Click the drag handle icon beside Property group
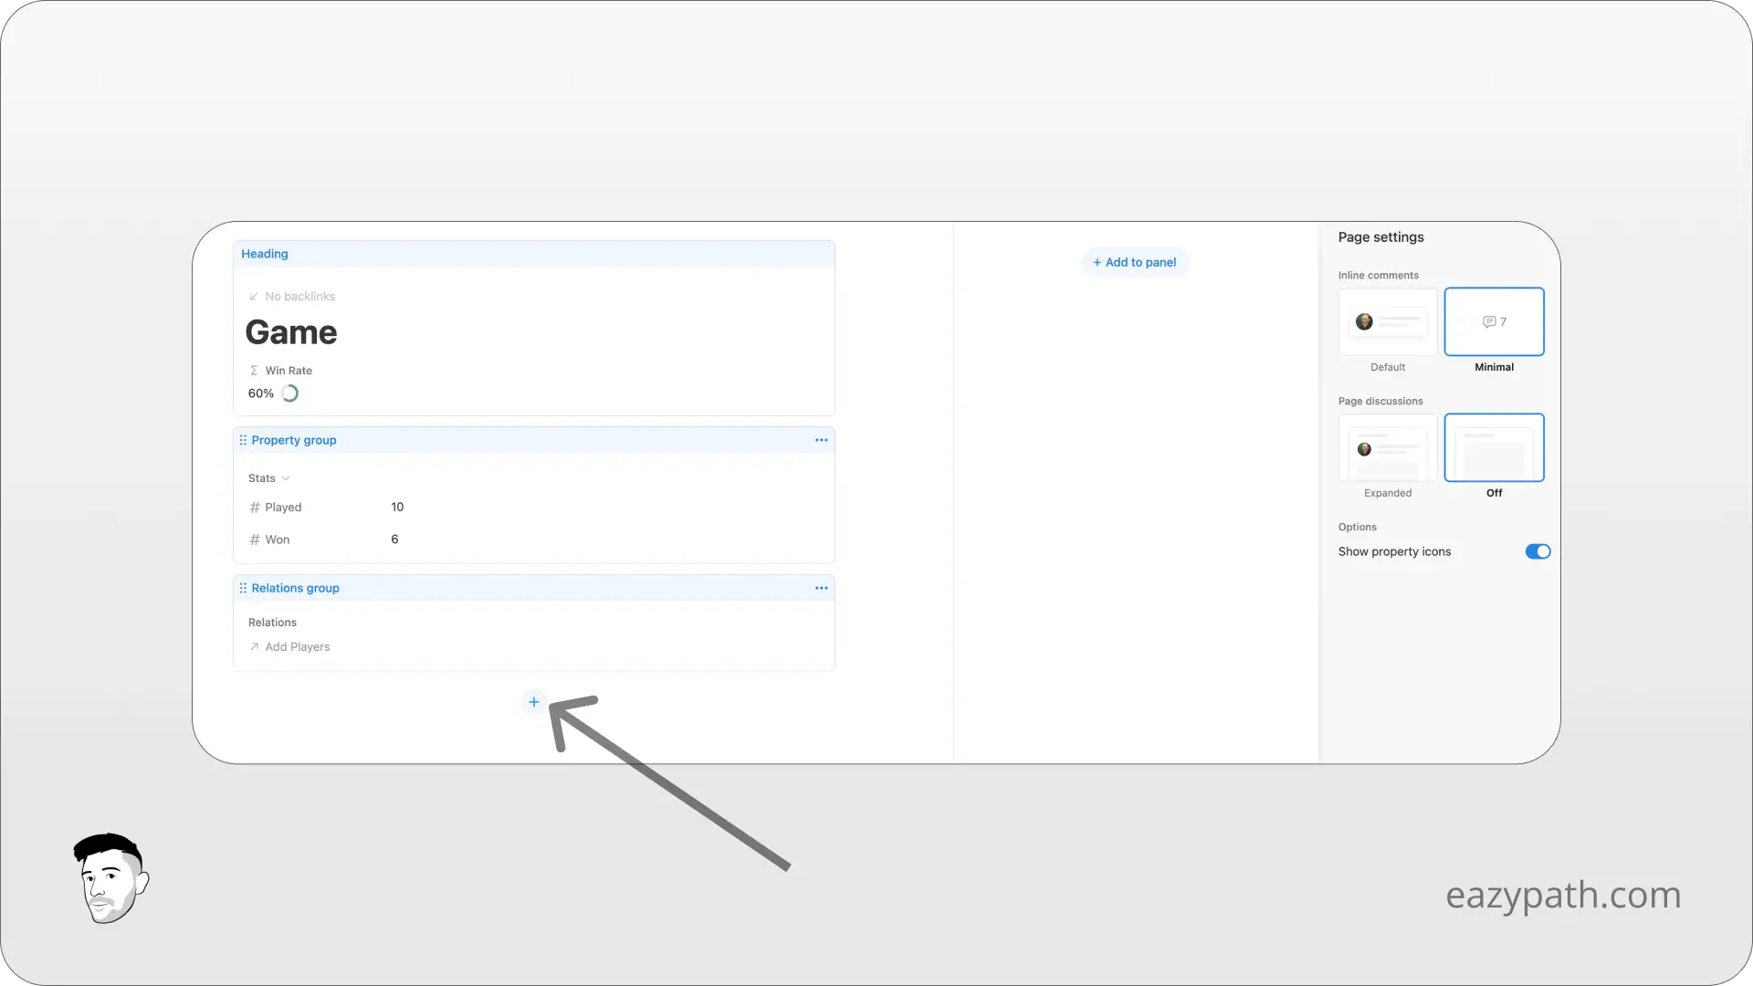Screen dimensions: 1753x986 [x=243, y=439]
